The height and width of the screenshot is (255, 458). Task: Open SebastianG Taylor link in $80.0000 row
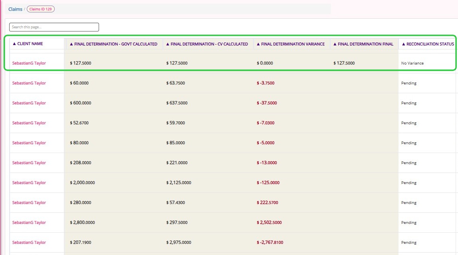(29, 143)
